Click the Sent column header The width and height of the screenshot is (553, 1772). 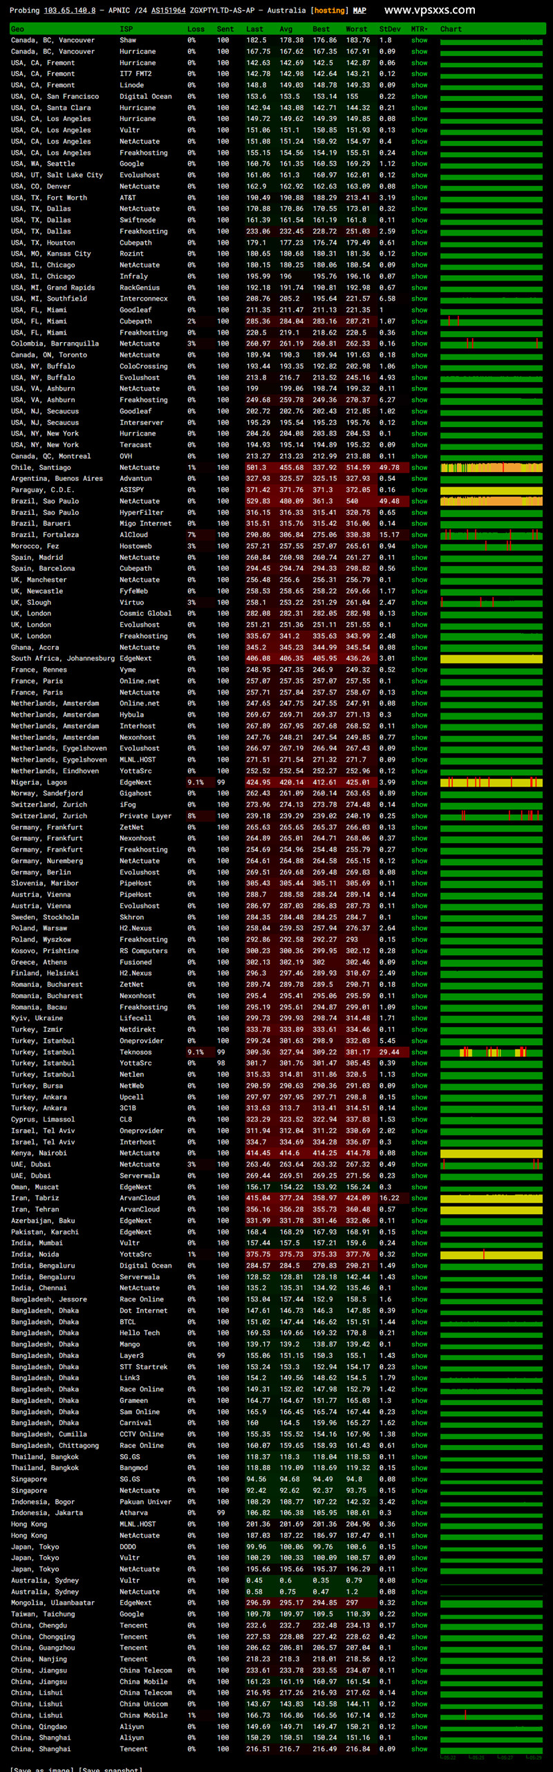[225, 29]
